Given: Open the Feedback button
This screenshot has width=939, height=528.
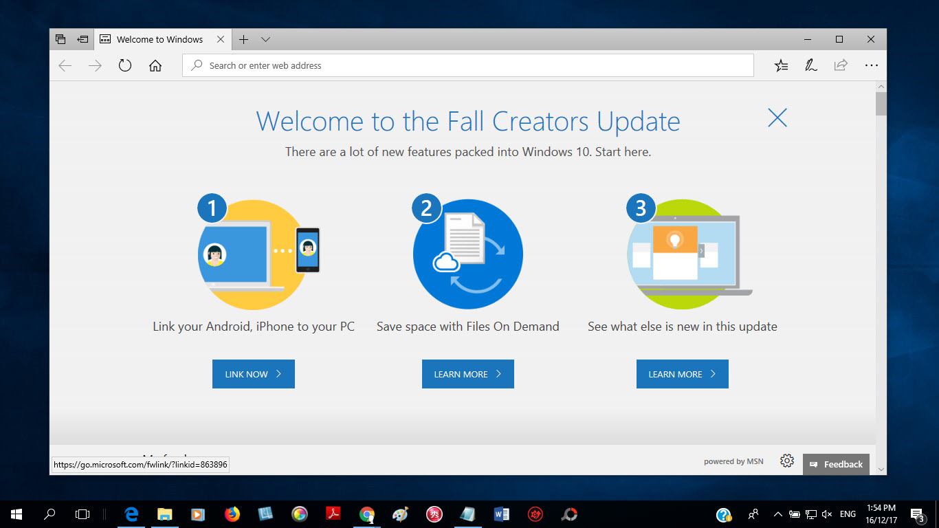Looking at the screenshot, I should pos(836,464).
